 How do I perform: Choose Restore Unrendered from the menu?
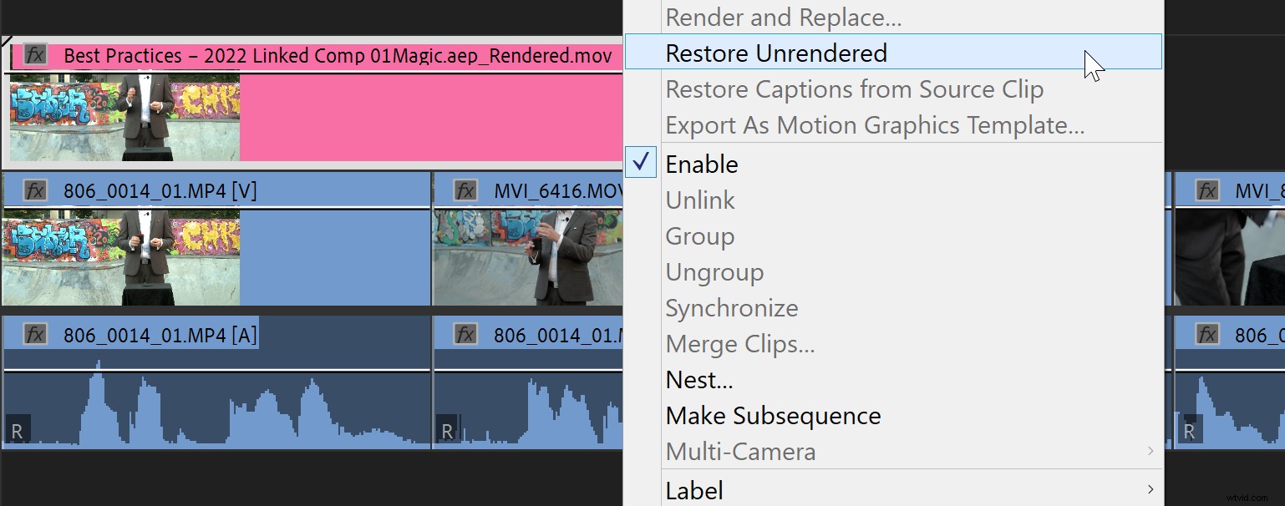click(x=775, y=53)
